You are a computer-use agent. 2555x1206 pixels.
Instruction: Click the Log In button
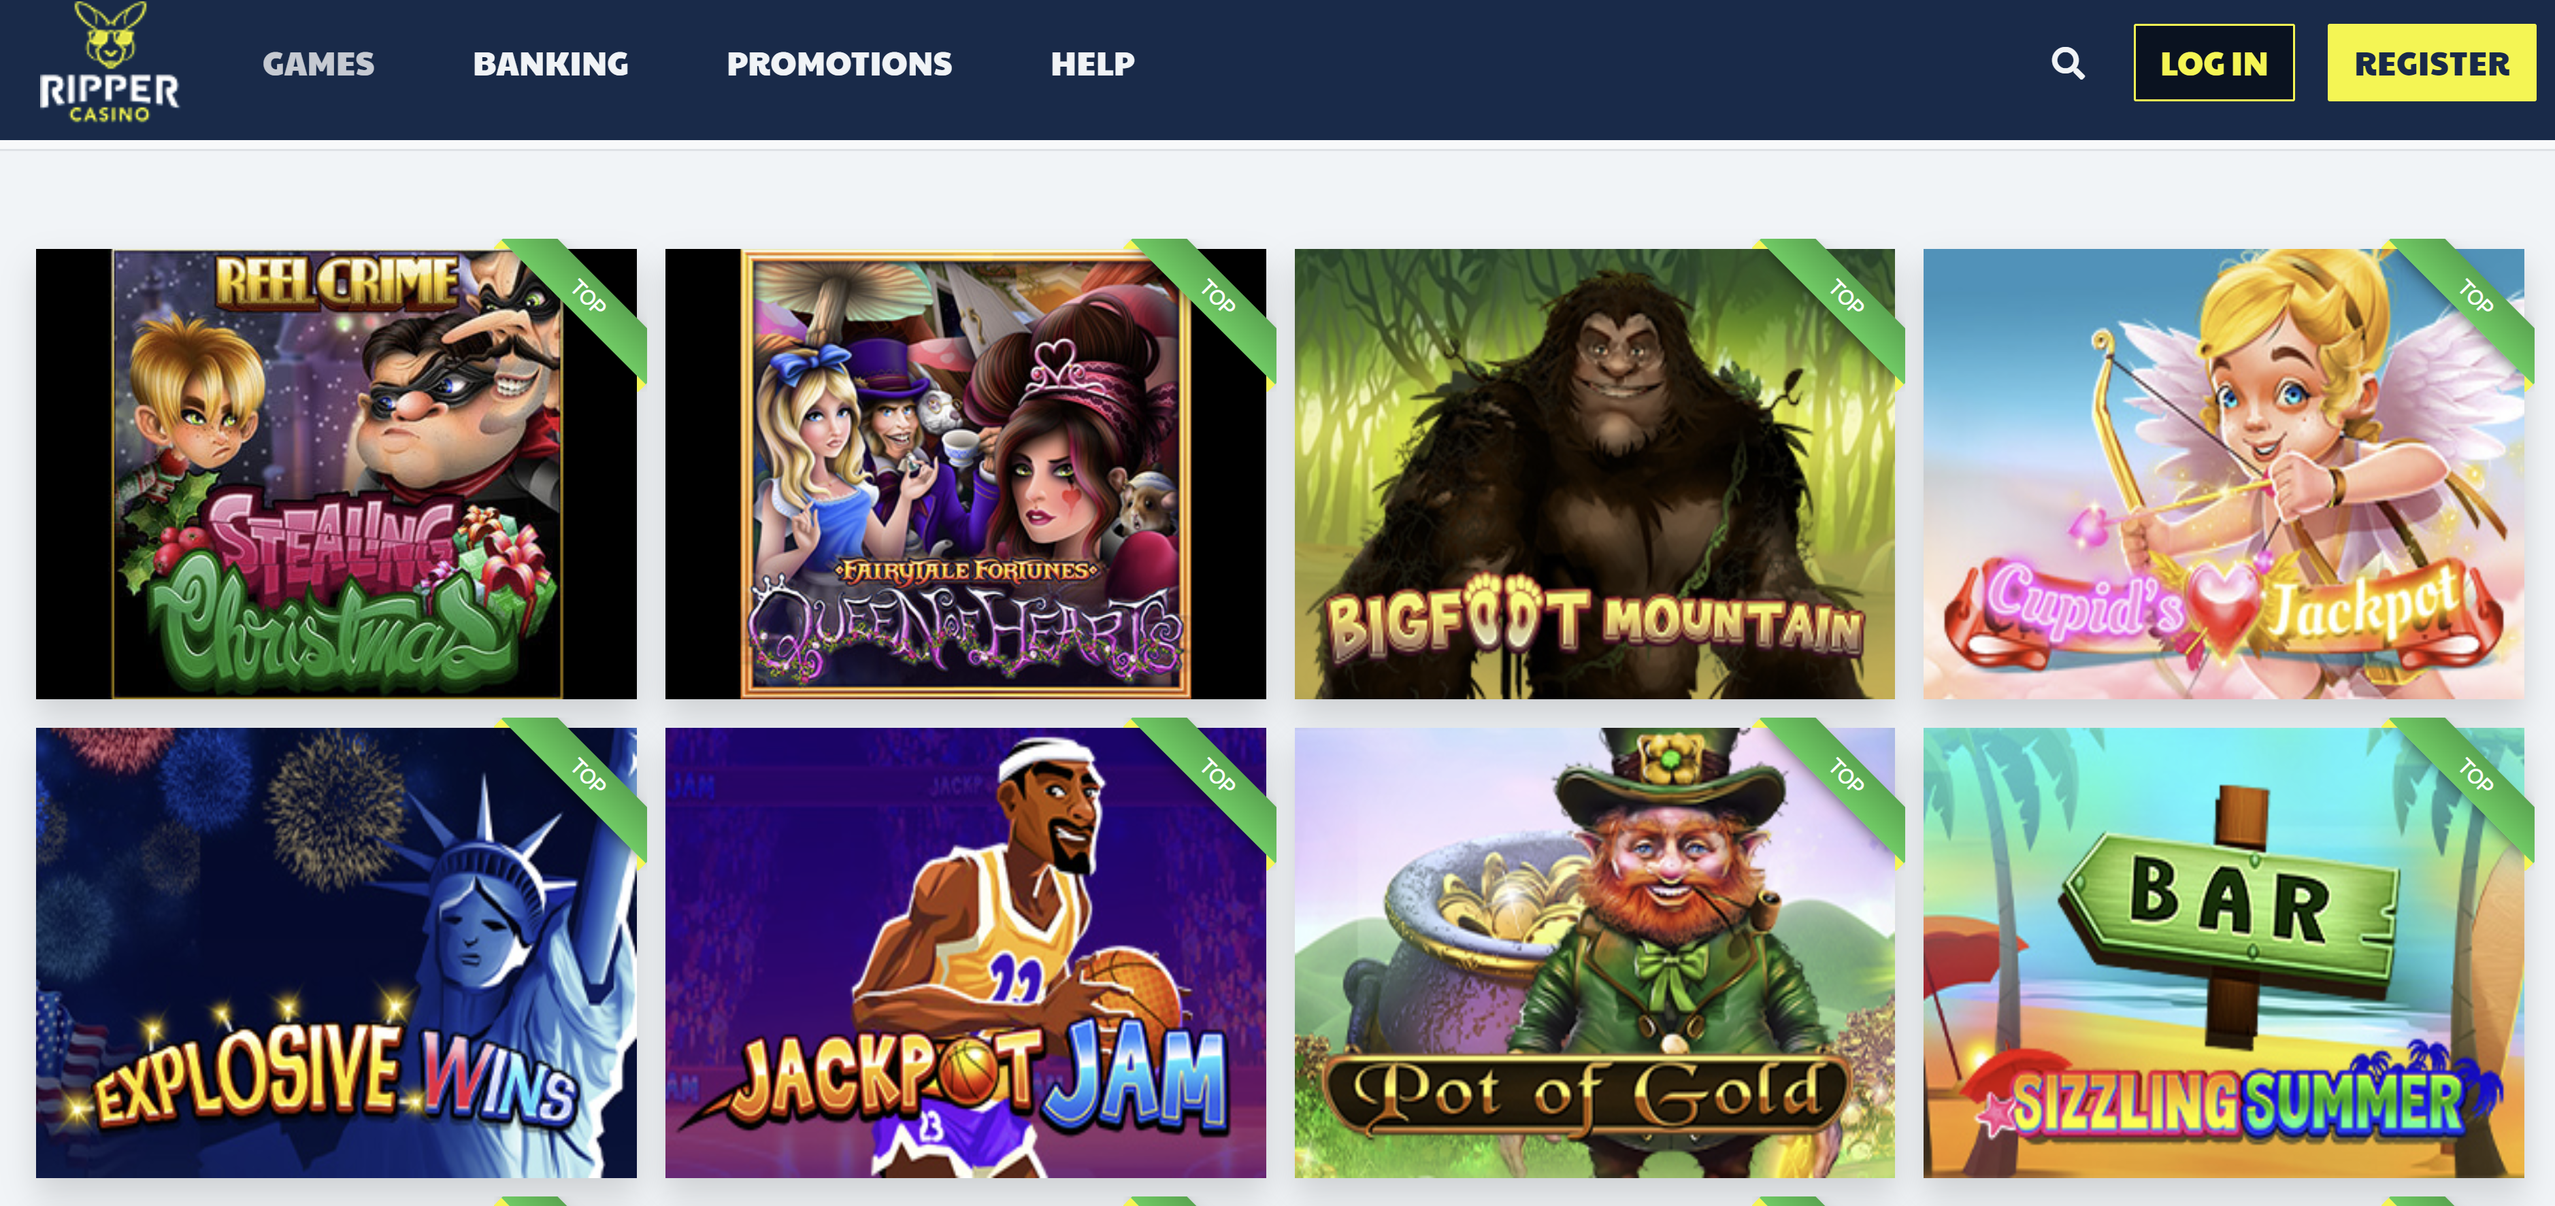pos(2214,63)
